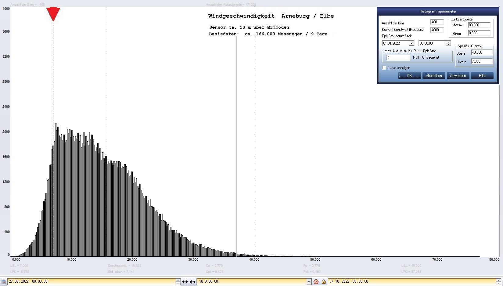Viewport: 503px width, 286px height.
Task: Click the Ppk start time spinner arrows
Action: coord(448,43)
